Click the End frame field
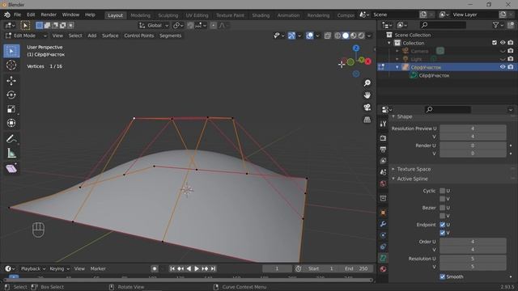The height and width of the screenshot is (291, 518). (x=356, y=269)
